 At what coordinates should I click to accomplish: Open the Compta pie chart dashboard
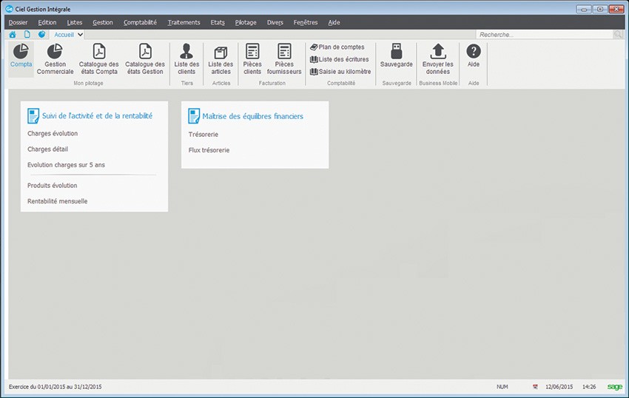[21, 53]
